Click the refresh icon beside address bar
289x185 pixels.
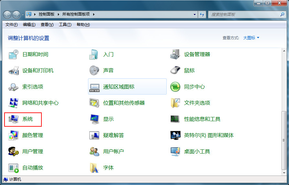tap(202, 14)
